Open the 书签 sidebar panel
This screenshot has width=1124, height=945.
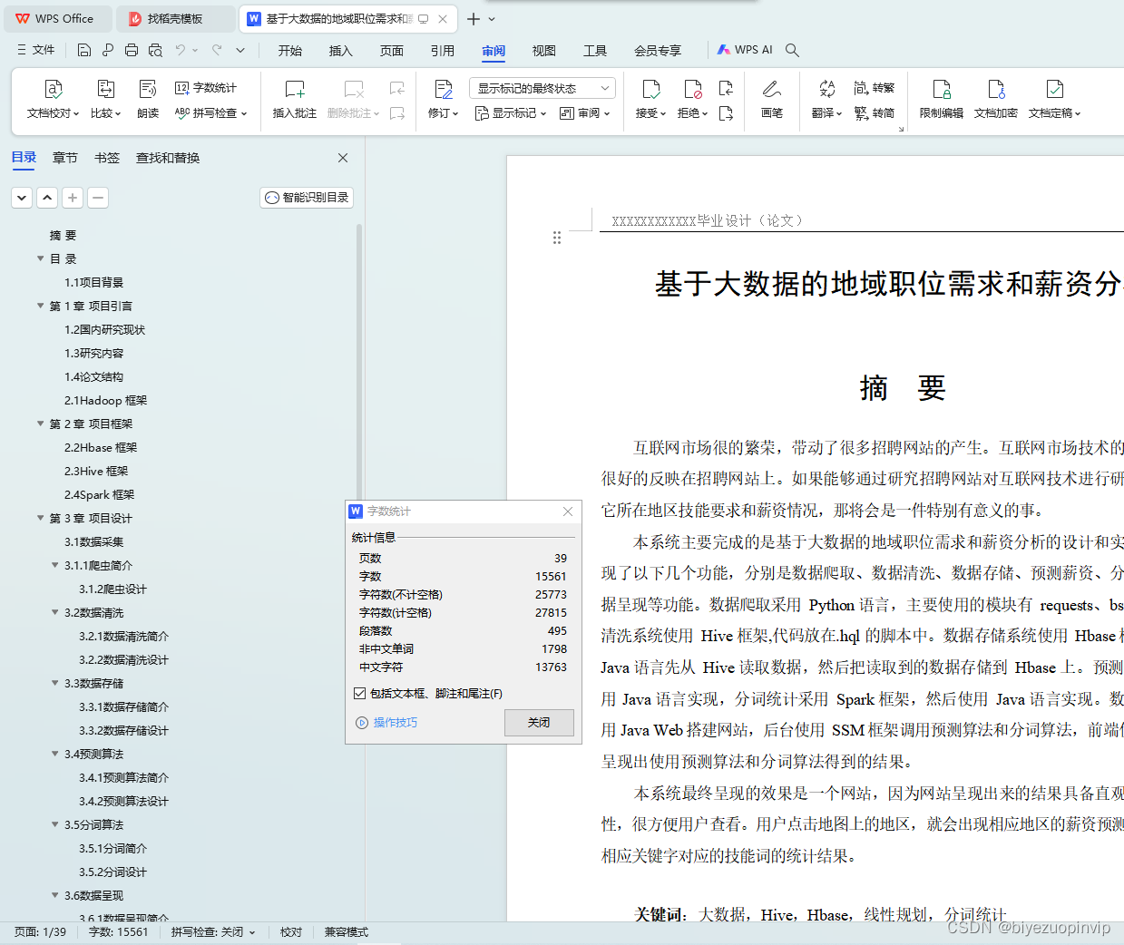(x=107, y=157)
